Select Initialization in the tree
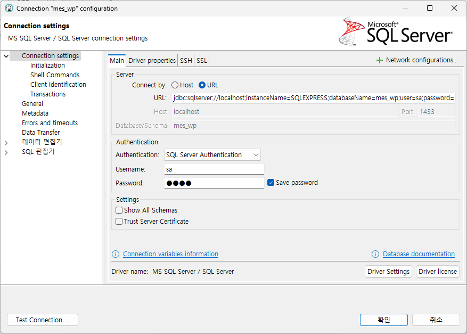The width and height of the screenshot is (467, 334). click(47, 66)
